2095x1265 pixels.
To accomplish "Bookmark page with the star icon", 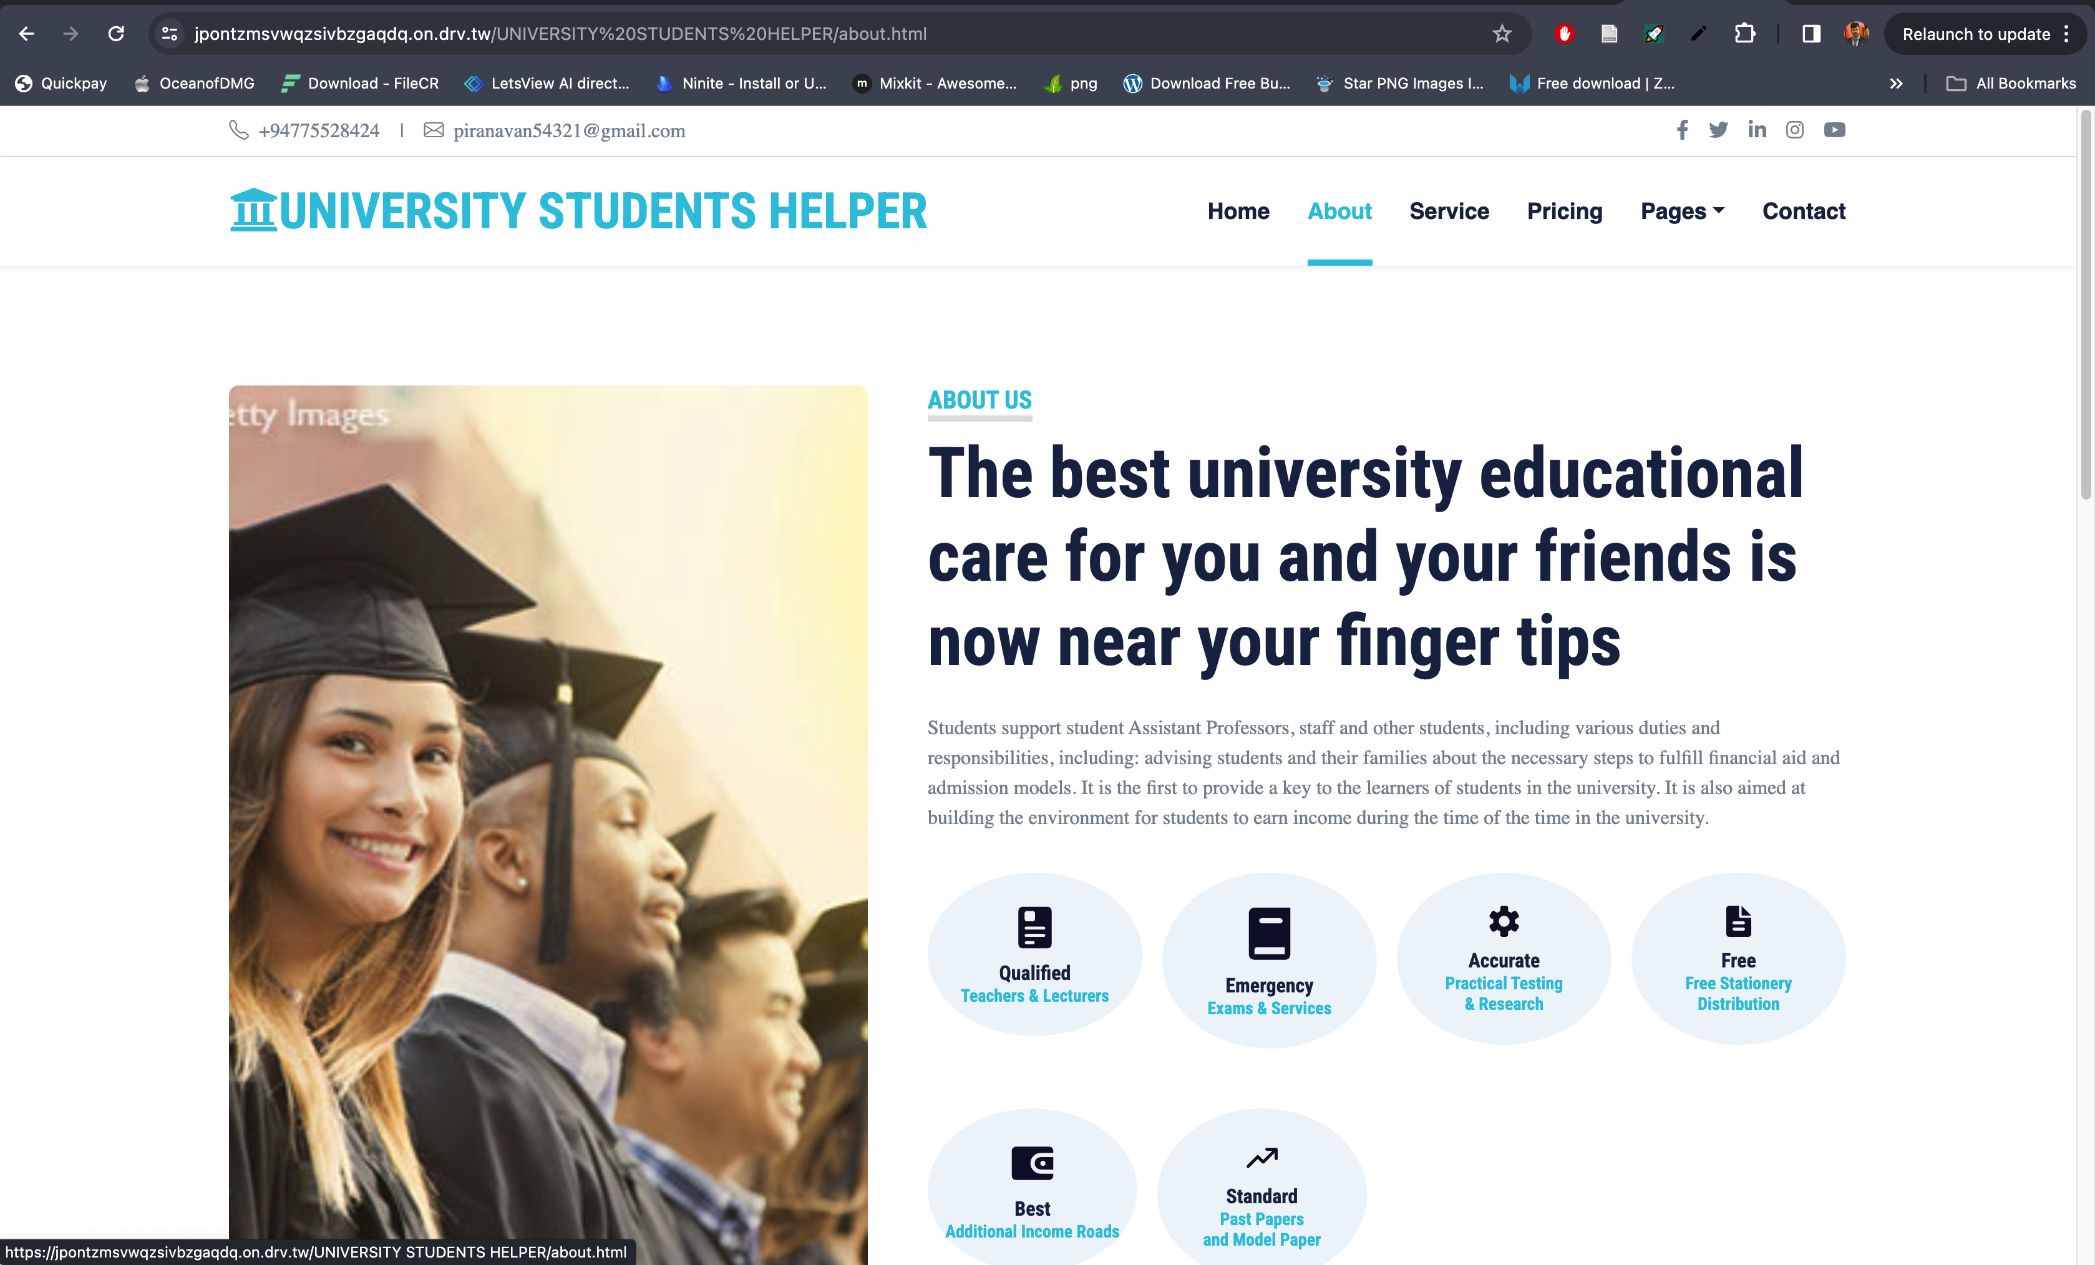I will click(x=1502, y=34).
